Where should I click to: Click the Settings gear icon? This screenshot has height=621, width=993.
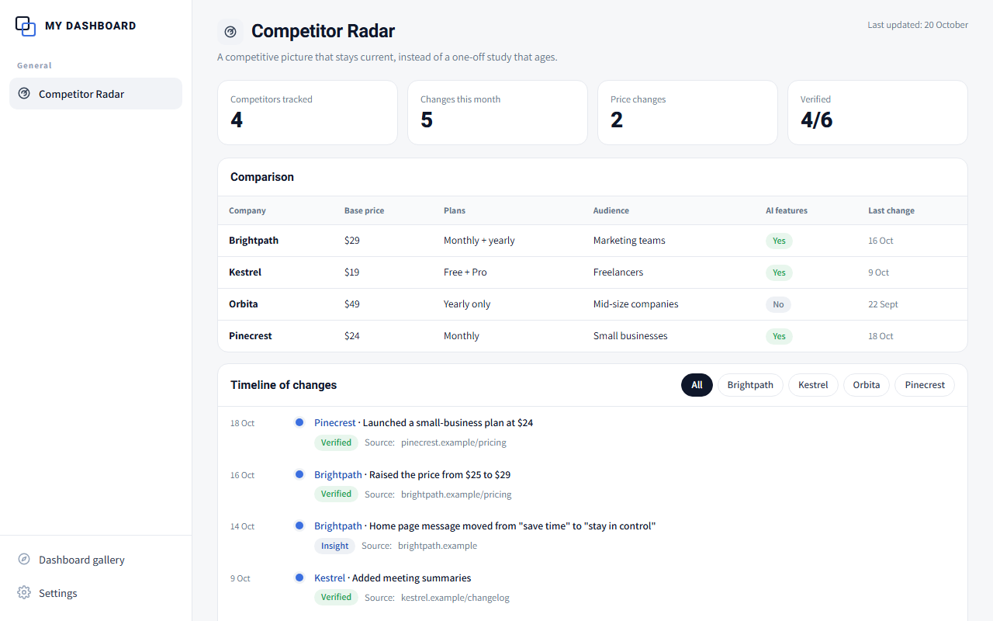[24, 593]
